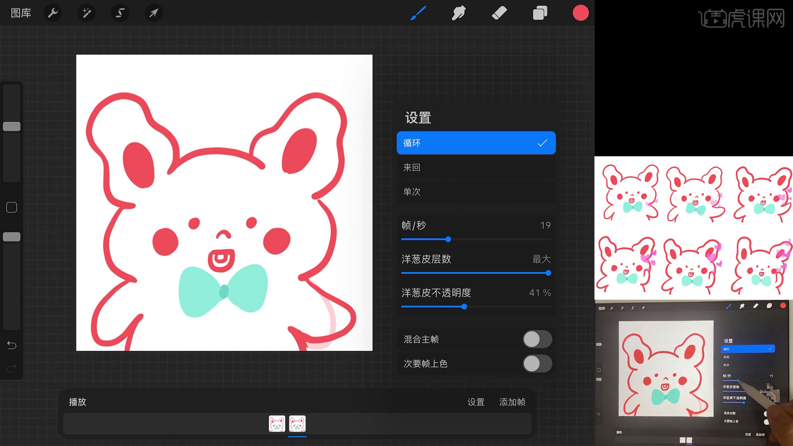Select the Smudge tool
The image size is (793, 446).
coord(458,13)
